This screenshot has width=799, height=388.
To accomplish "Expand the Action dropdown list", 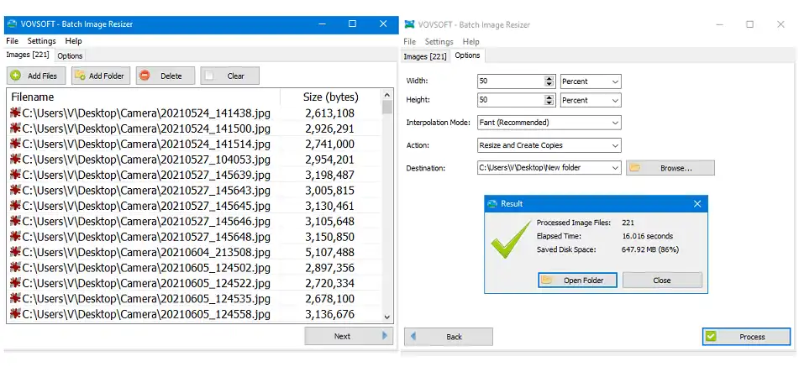I will 549,145.
